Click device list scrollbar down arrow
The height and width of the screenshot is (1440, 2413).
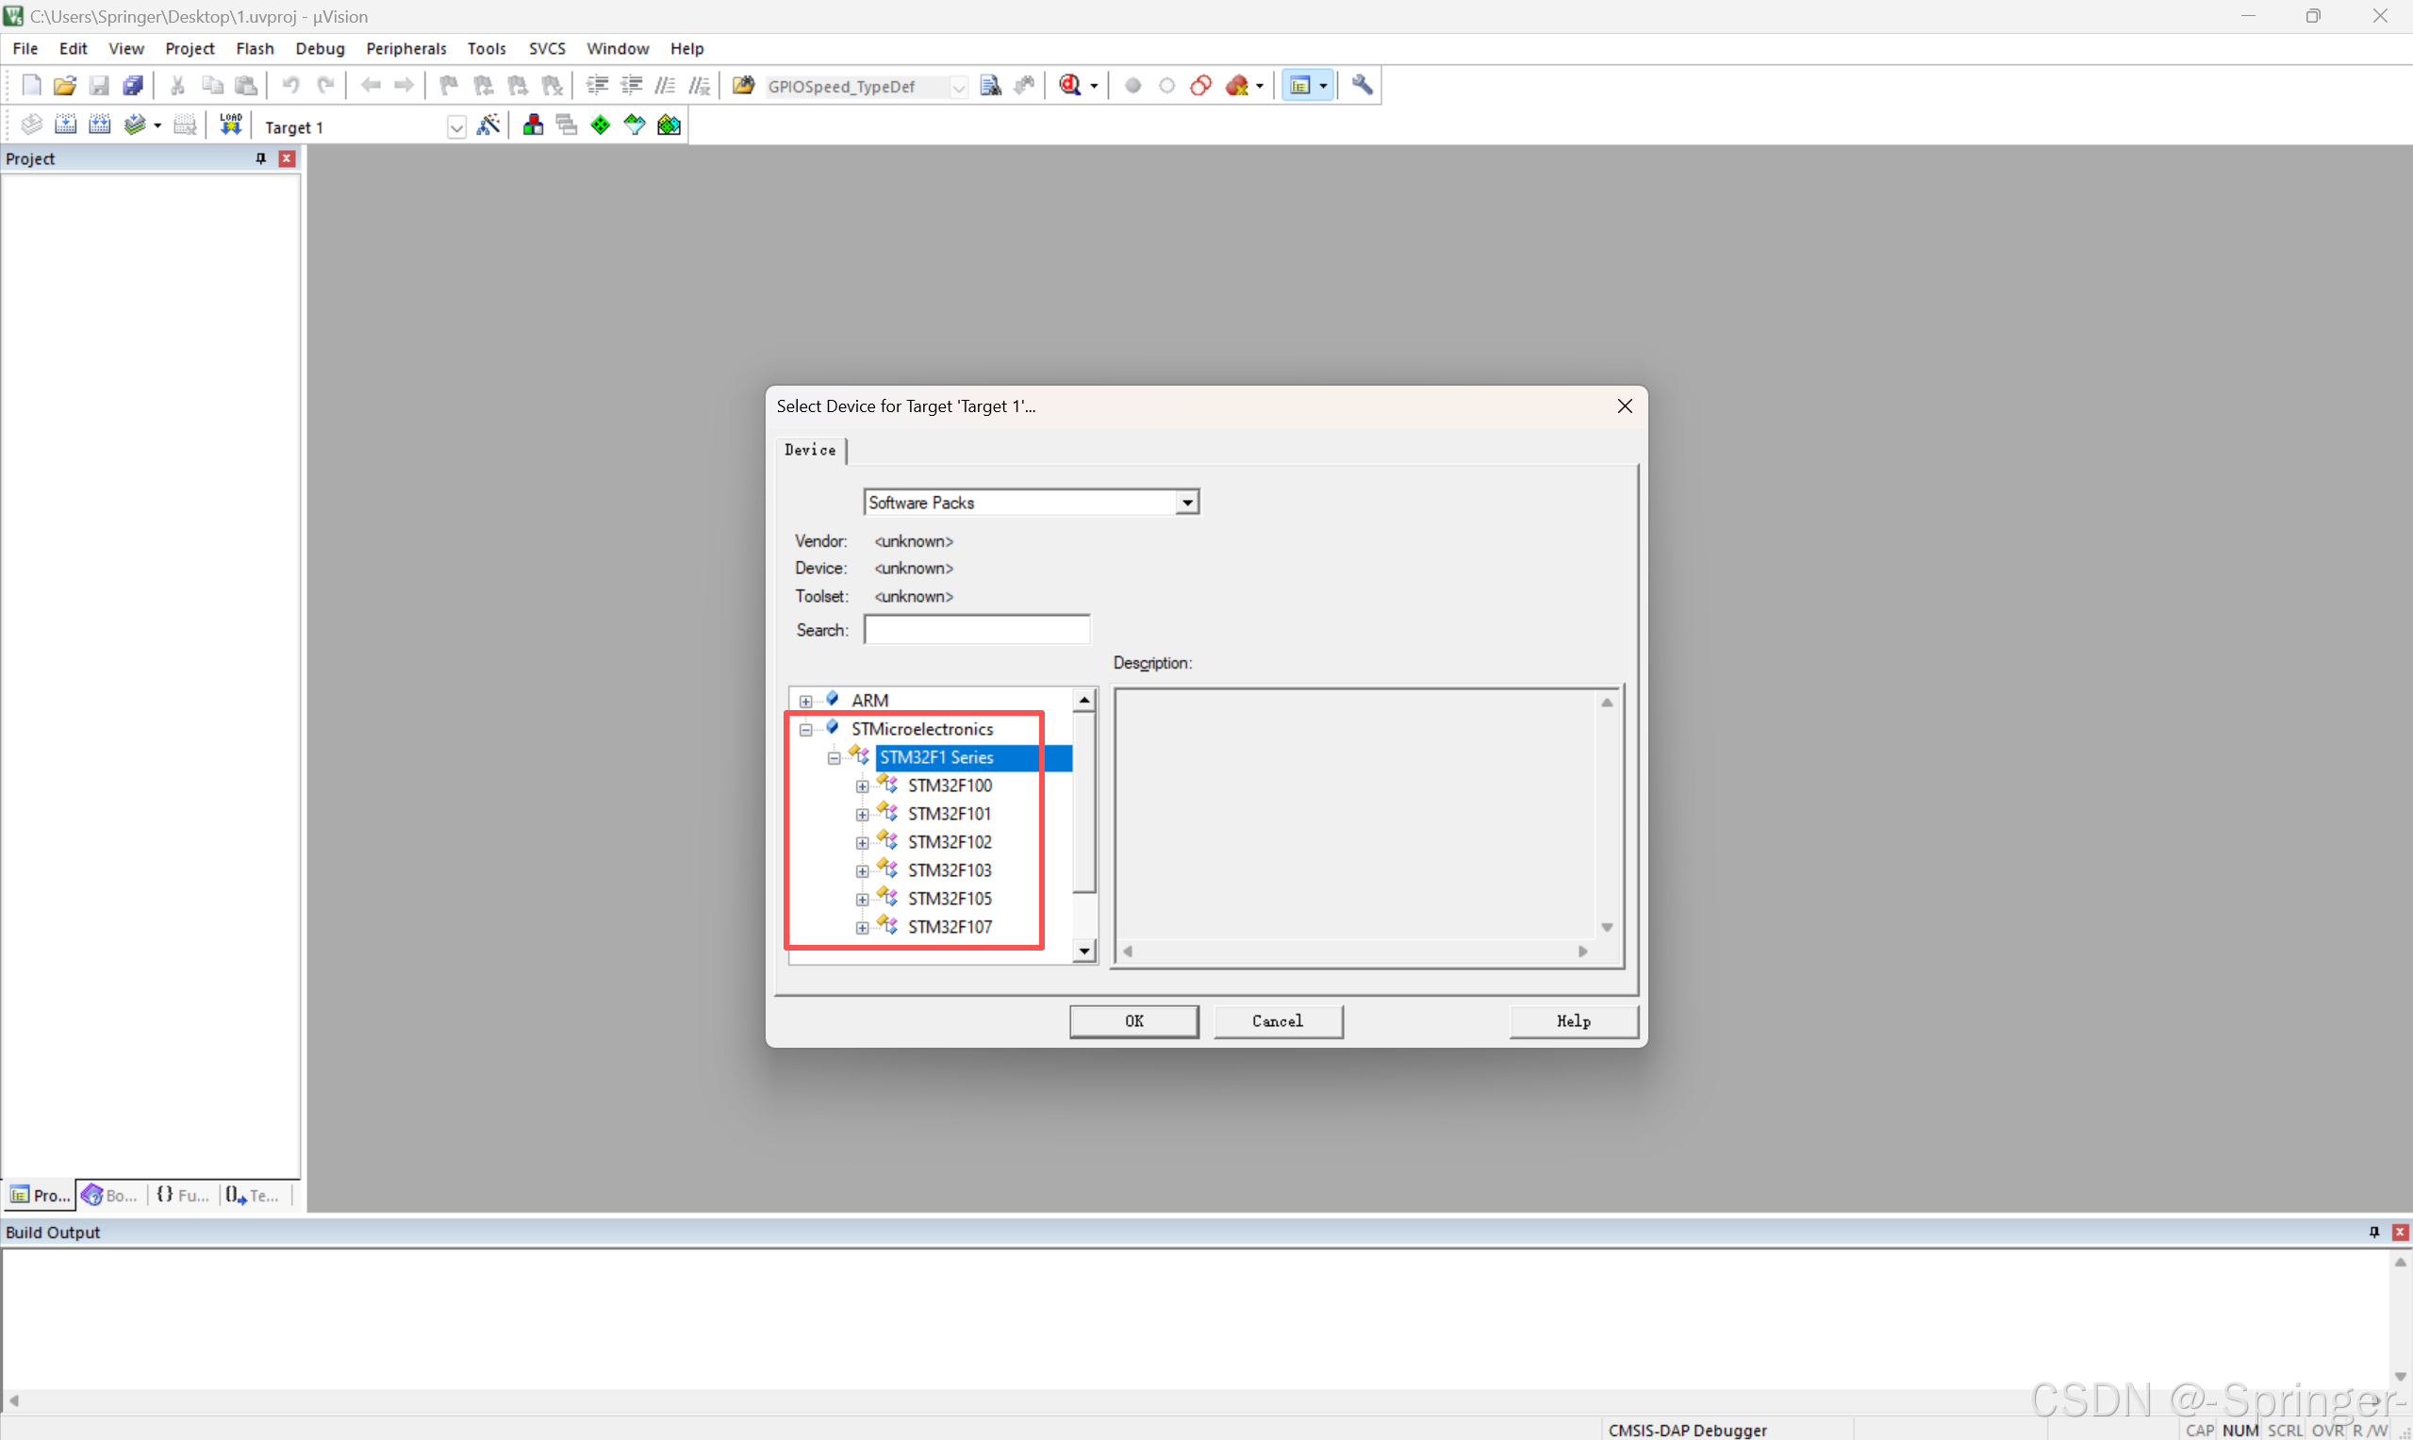tap(1083, 951)
